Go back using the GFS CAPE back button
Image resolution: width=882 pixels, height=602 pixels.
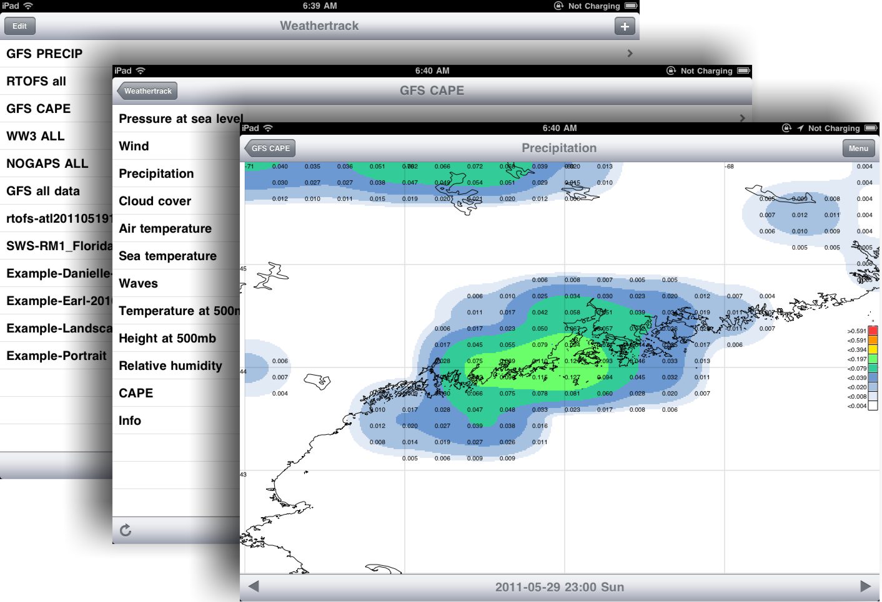[x=270, y=148]
